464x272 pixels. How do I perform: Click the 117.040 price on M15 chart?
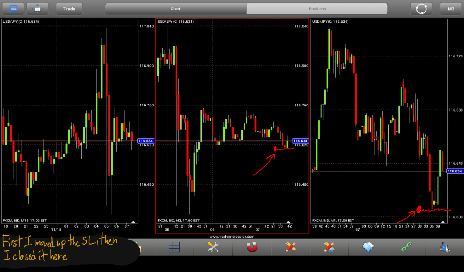click(x=146, y=26)
